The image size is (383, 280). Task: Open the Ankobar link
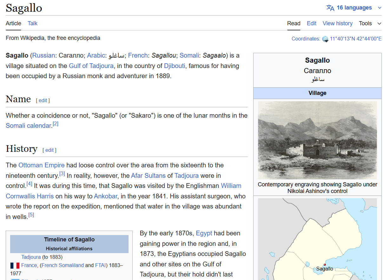pyautogui.click(x=106, y=196)
